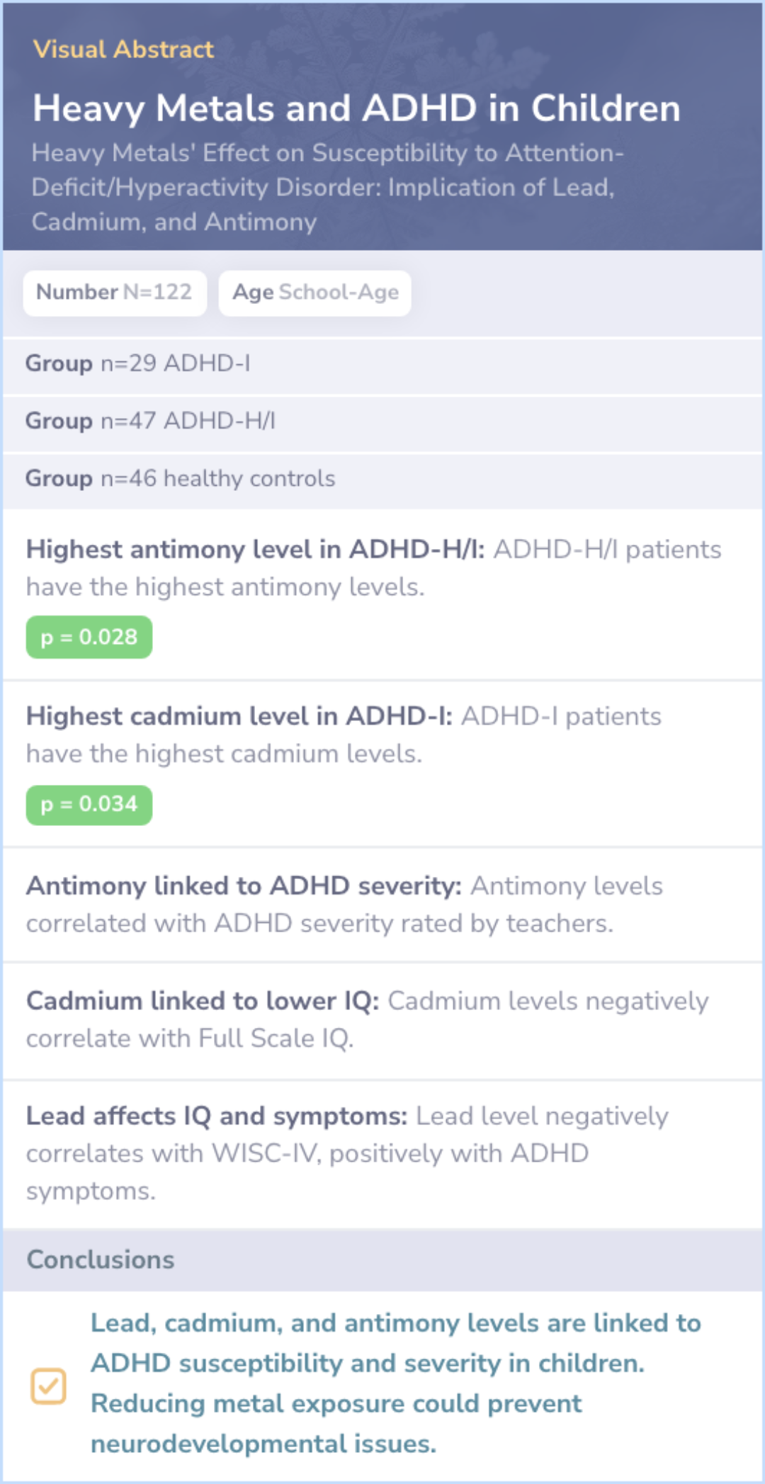This screenshot has height=1484, width=765.
Task: Click the p = 0.028 green badge
Action: tap(89, 637)
